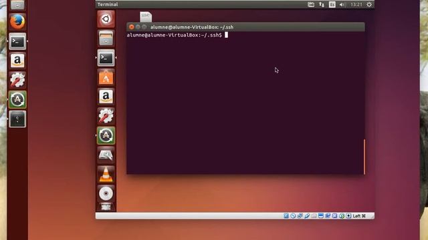Click the VirtualBox network indicator

(x=300, y=216)
